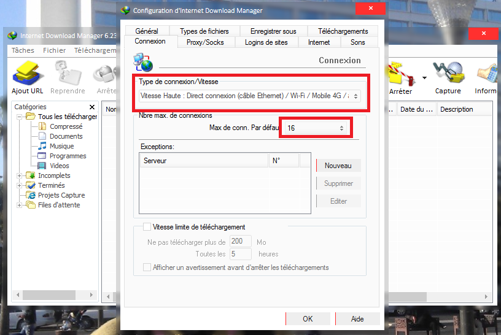Click the Editer button

click(x=338, y=201)
